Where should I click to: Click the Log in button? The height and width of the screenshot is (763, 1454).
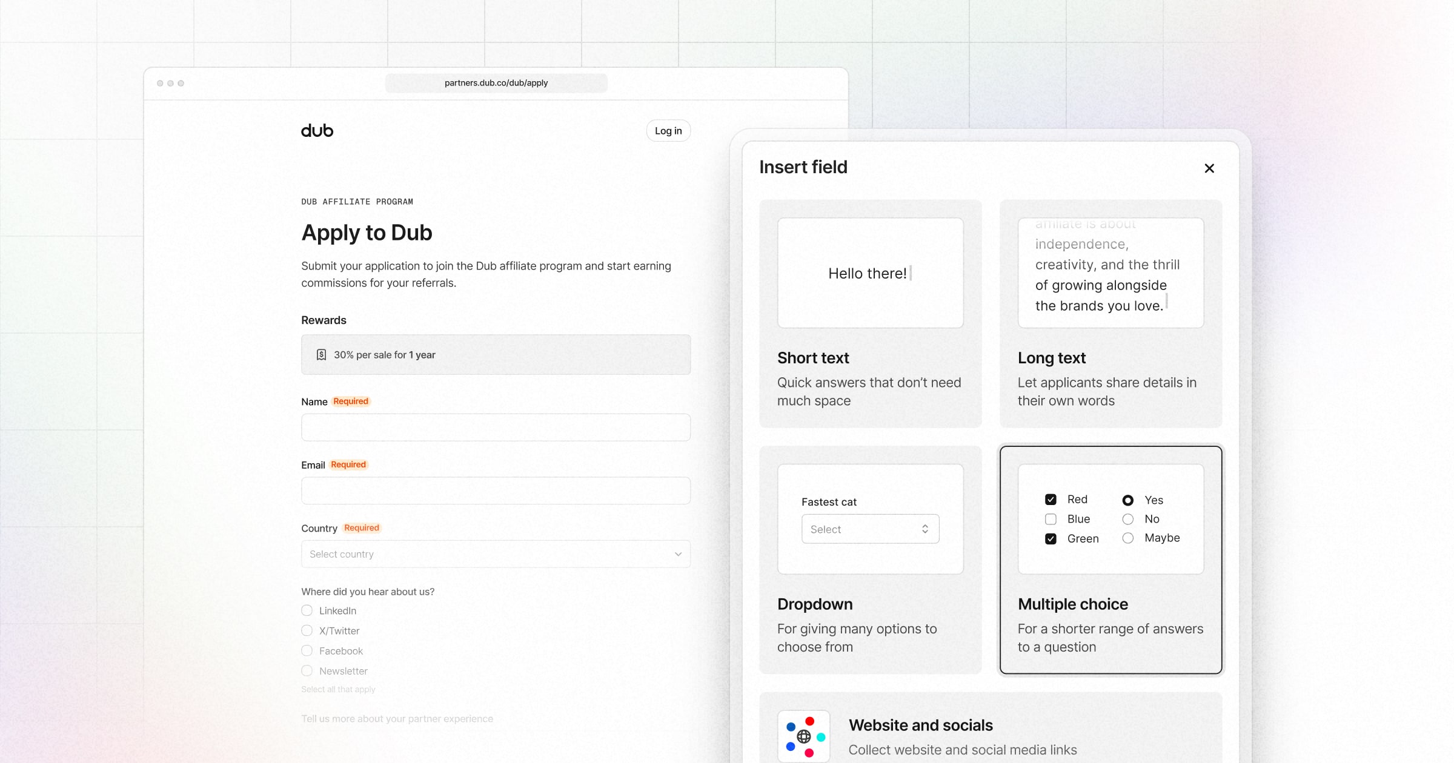pyautogui.click(x=668, y=131)
